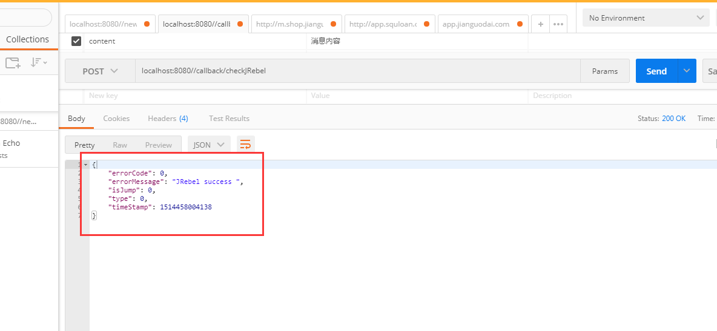Uncheck the content parameter checkbox

coord(76,41)
